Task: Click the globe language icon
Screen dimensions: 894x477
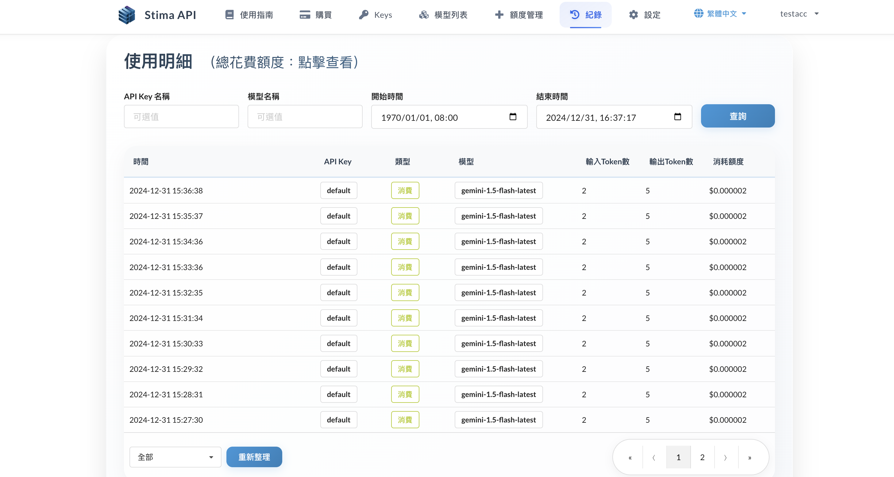Action: (698, 13)
